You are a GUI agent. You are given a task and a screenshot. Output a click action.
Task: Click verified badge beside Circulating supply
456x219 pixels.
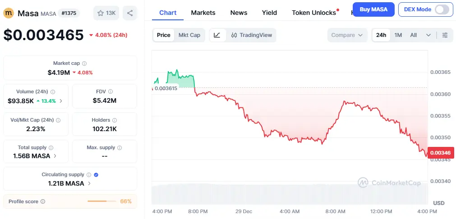pyautogui.click(x=96, y=175)
